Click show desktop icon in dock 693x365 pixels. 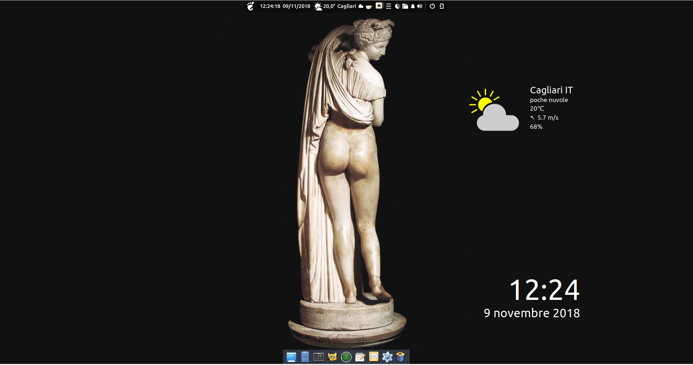[x=291, y=357]
